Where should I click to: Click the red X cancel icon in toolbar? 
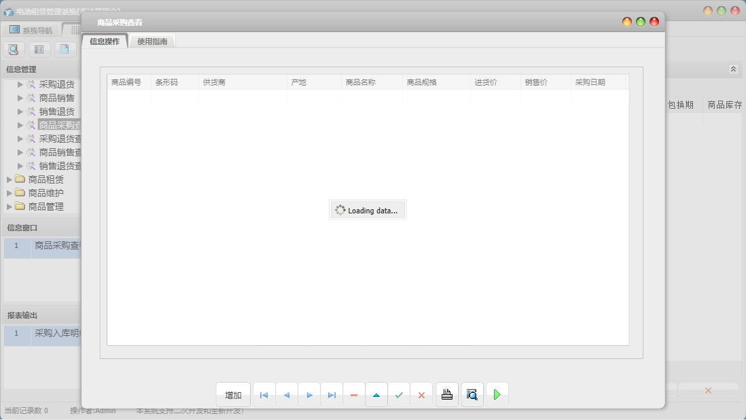[421, 395]
